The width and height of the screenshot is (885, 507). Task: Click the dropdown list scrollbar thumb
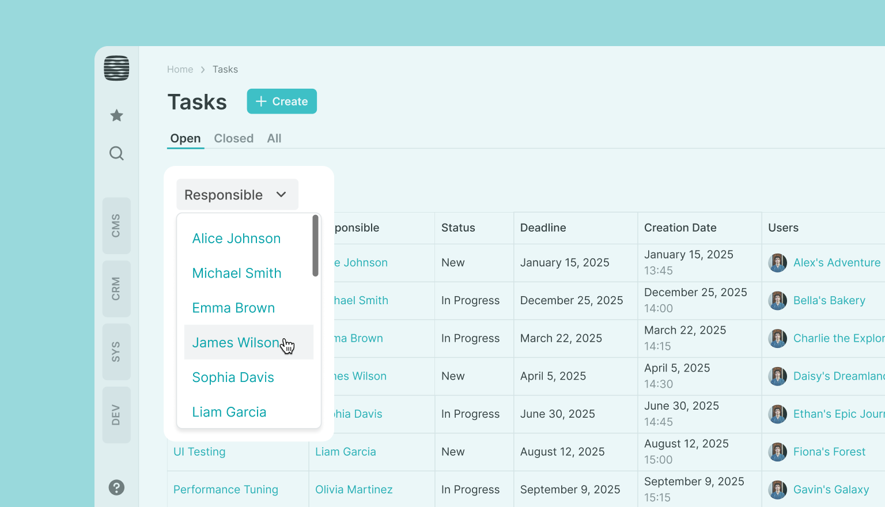(315, 245)
